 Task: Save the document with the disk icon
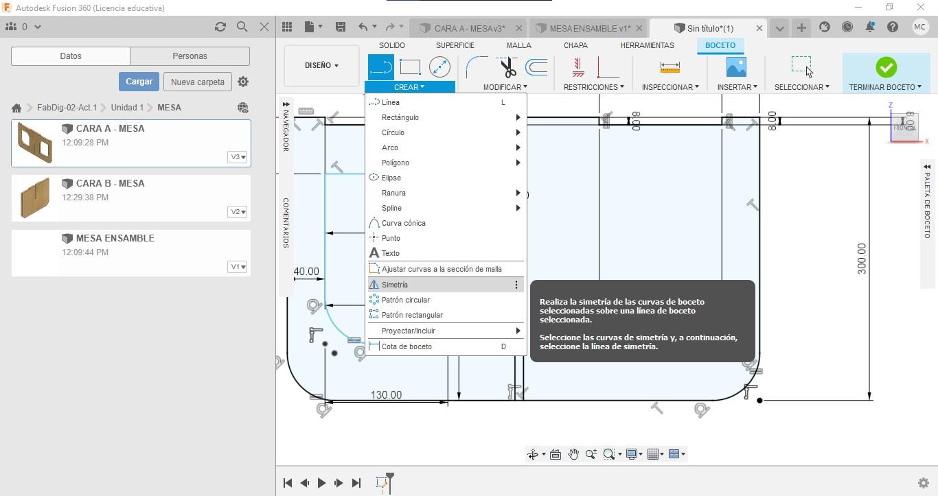340,27
